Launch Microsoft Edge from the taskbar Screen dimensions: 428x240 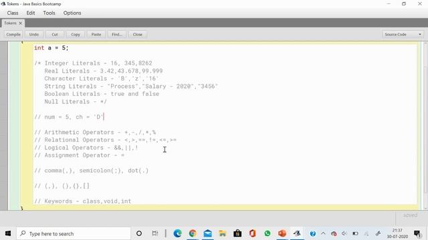click(x=177, y=233)
